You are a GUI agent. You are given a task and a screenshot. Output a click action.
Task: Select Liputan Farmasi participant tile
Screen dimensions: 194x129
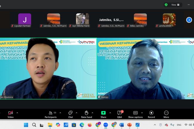(x=24, y=20)
